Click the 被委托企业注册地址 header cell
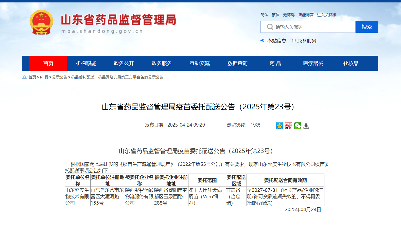This screenshot has width=401, height=230. point(171,180)
